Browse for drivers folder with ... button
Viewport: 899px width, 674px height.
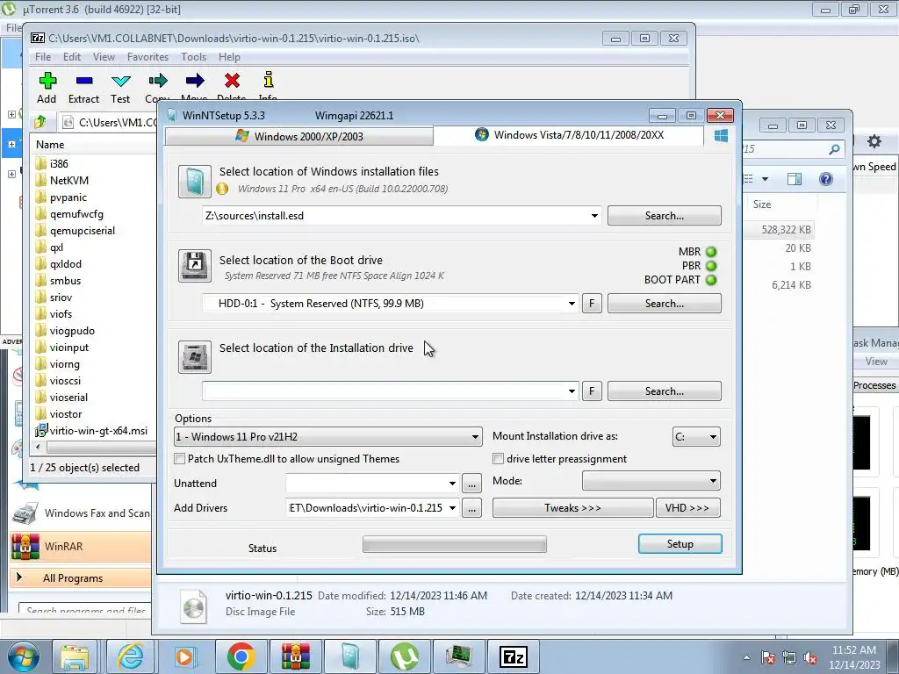tap(471, 508)
